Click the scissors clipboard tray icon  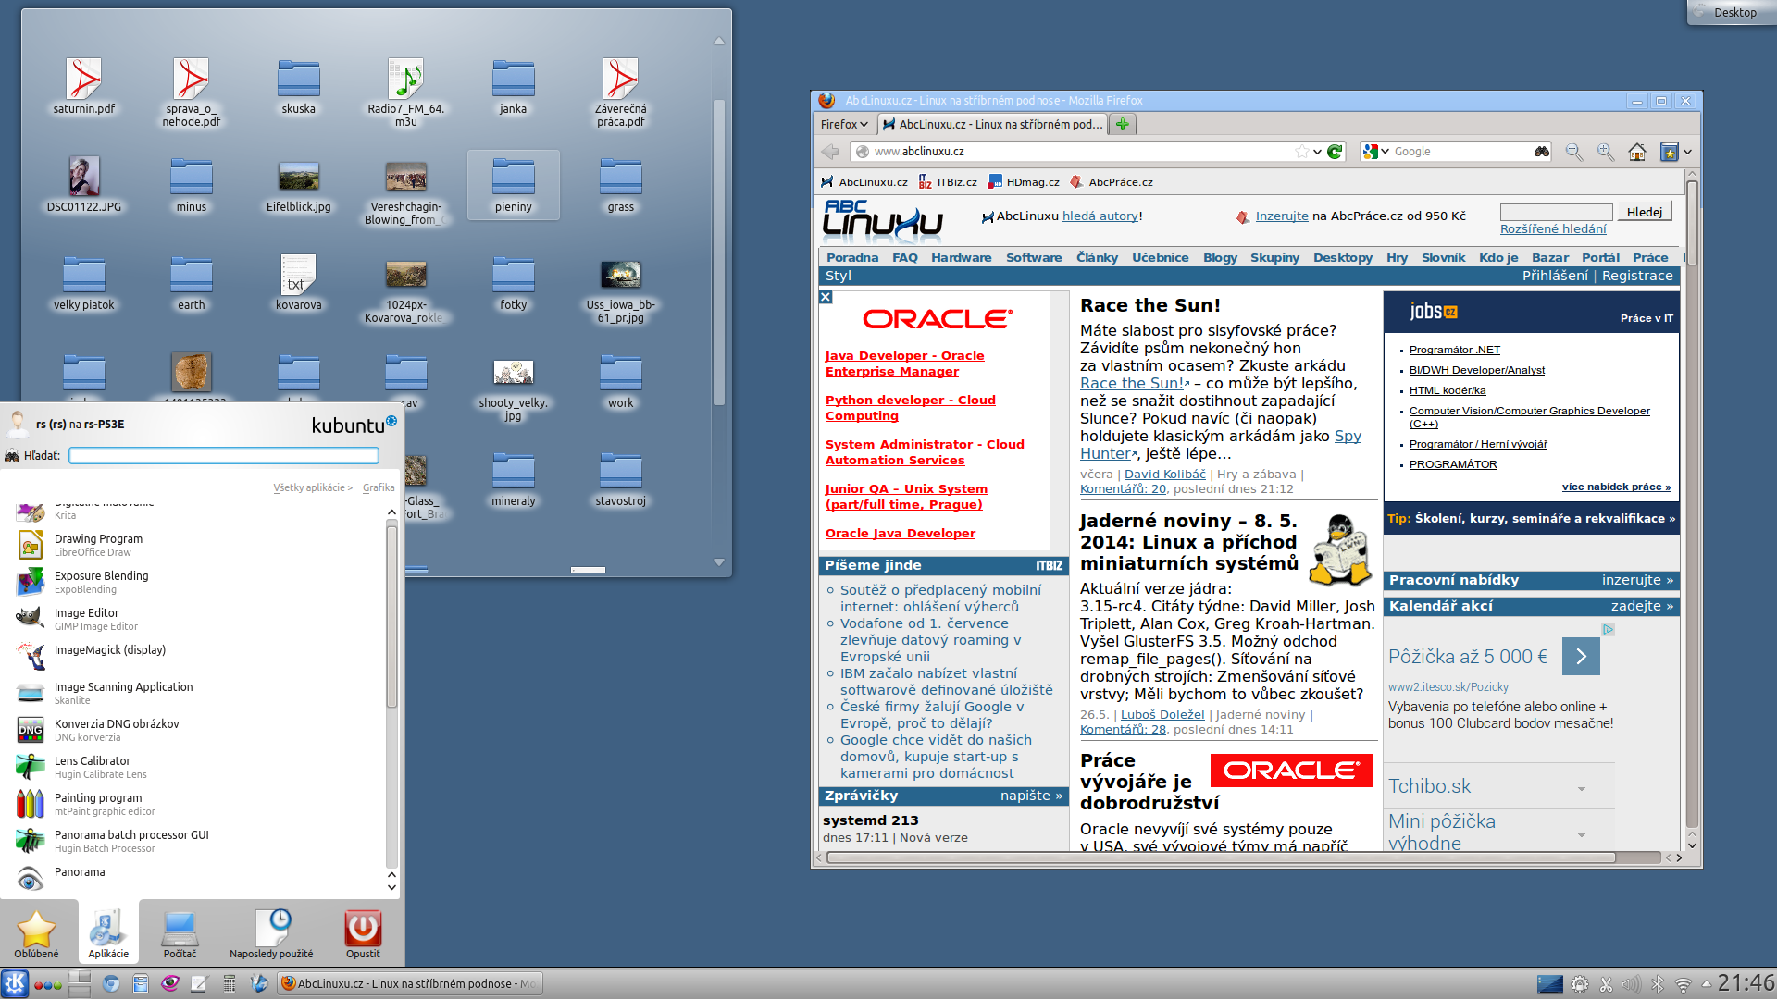[x=1606, y=984]
